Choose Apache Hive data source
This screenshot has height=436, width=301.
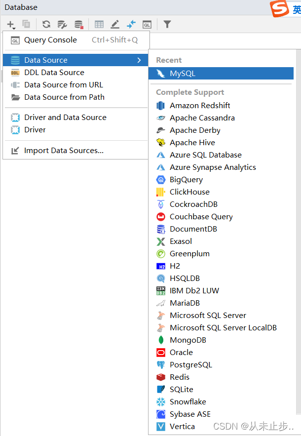point(221,143)
